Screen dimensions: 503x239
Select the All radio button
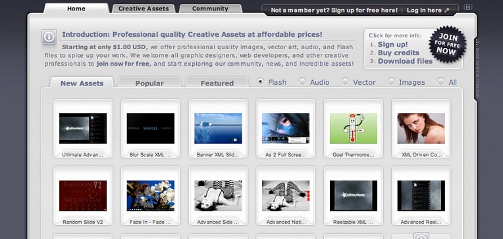[441, 81]
